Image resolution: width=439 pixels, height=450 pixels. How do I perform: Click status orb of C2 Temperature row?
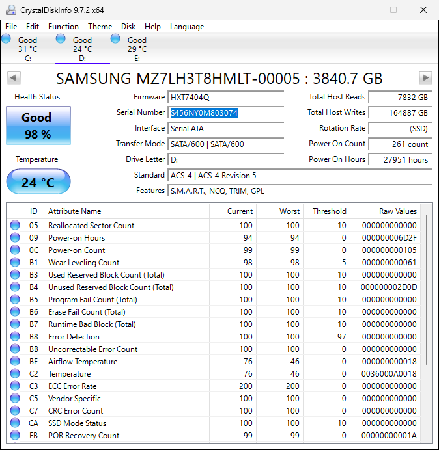[x=15, y=373]
